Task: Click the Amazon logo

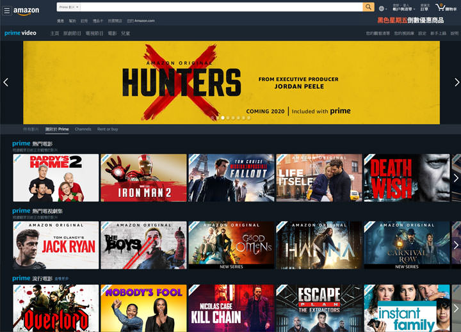Action: (x=26, y=10)
